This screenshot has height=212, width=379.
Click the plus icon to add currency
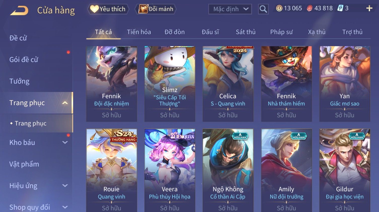pyautogui.click(x=369, y=9)
